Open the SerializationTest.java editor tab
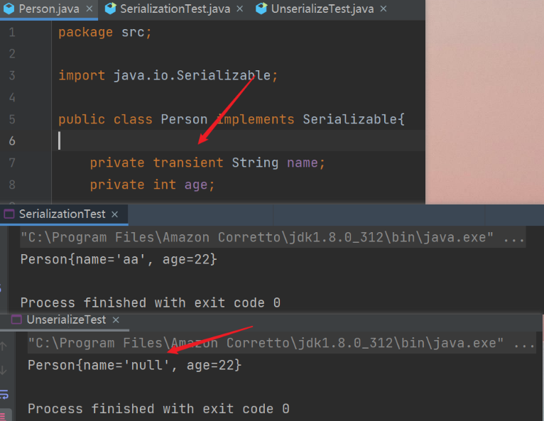544x421 pixels. pyautogui.click(x=175, y=9)
